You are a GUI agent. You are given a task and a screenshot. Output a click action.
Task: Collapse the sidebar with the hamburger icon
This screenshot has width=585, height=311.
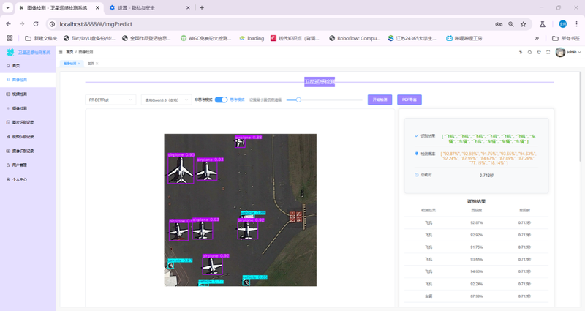pos(60,53)
